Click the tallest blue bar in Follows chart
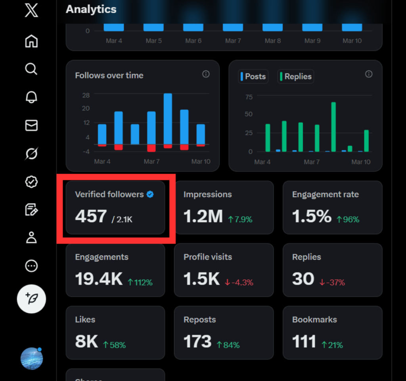Image resolution: width=406 pixels, height=381 pixels. (x=168, y=118)
